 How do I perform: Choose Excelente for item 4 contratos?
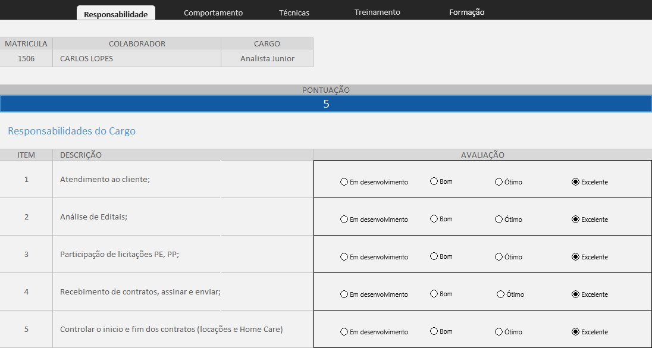coord(575,294)
